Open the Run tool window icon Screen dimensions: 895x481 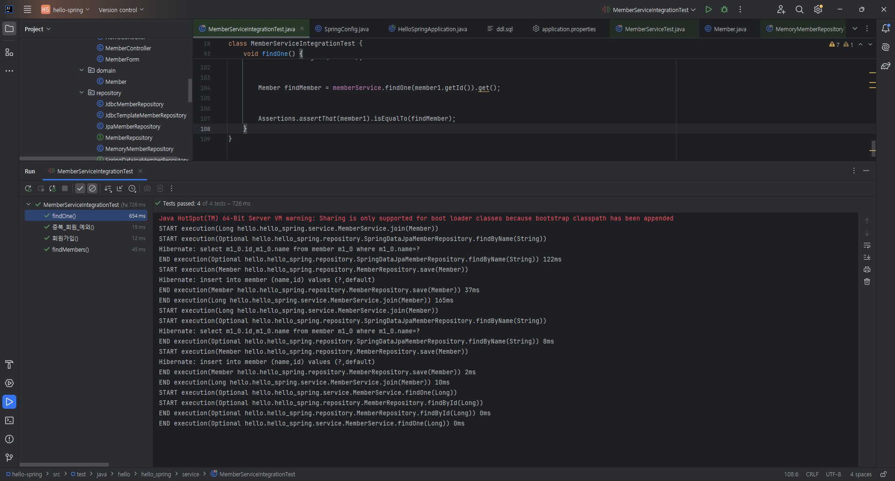pyautogui.click(x=9, y=402)
